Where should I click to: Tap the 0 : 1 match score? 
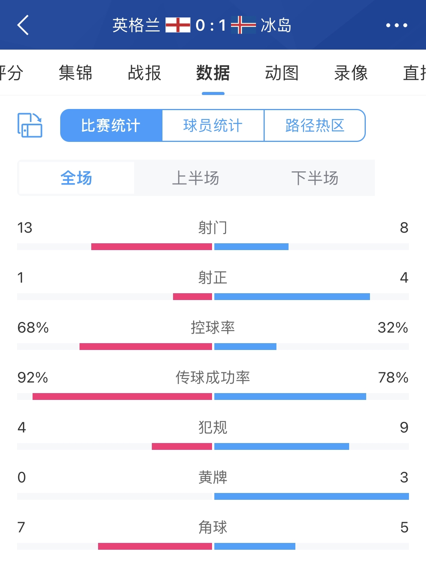pos(211,25)
